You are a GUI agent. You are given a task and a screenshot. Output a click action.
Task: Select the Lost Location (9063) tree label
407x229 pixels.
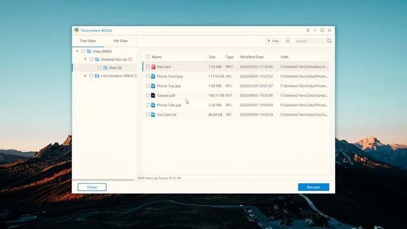point(117,76)
